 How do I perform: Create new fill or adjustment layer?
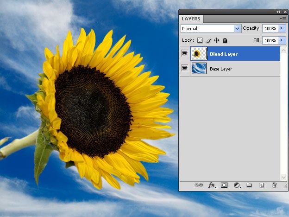(238, 185)
